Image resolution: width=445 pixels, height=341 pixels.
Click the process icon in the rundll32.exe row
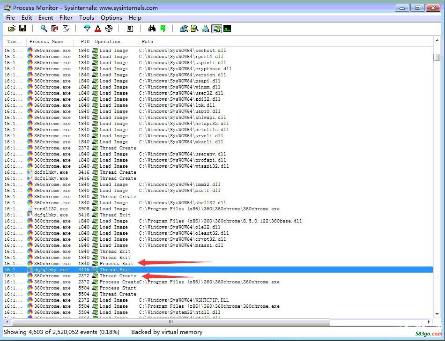click(30, 209)
